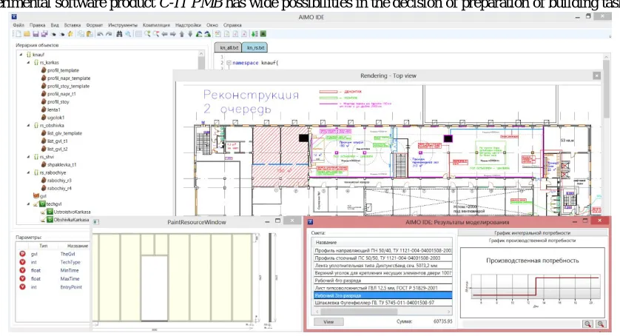Click AIMO IDE app icon in title bar
The width and height of the screenshot is (620, 336).
point(14,17)
